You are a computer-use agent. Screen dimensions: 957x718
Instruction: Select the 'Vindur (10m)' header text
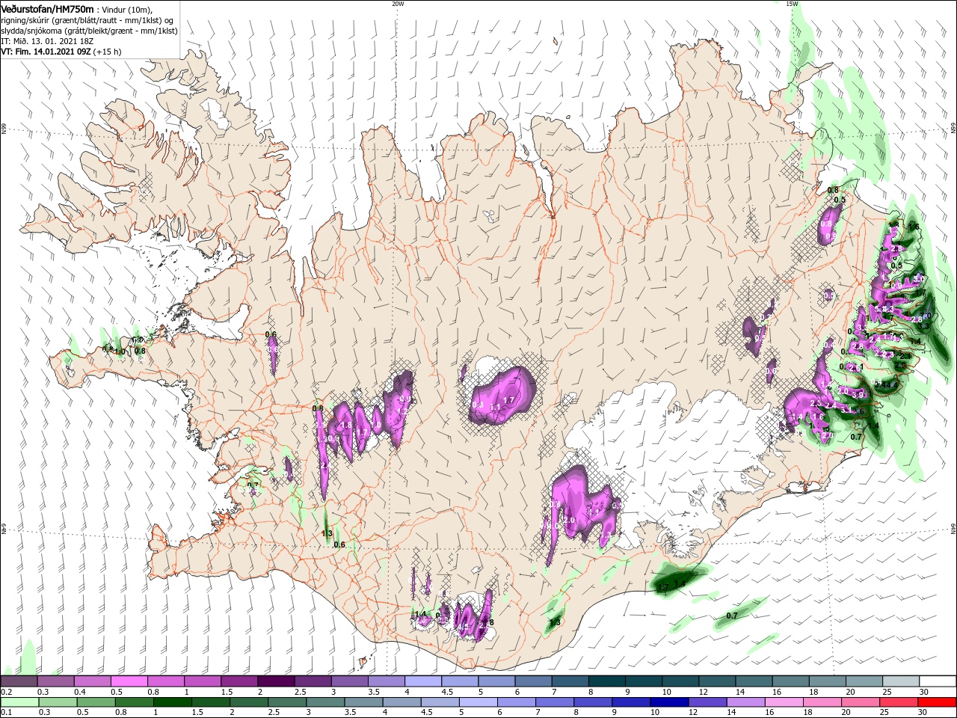[126, 9]
